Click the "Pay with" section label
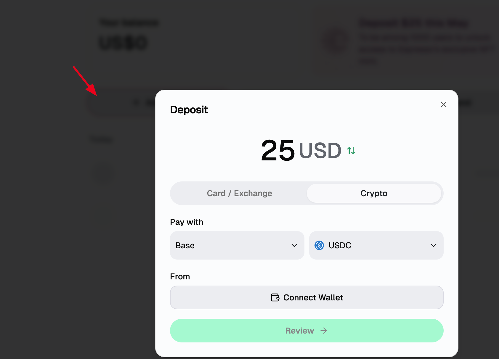 (187, 222)
